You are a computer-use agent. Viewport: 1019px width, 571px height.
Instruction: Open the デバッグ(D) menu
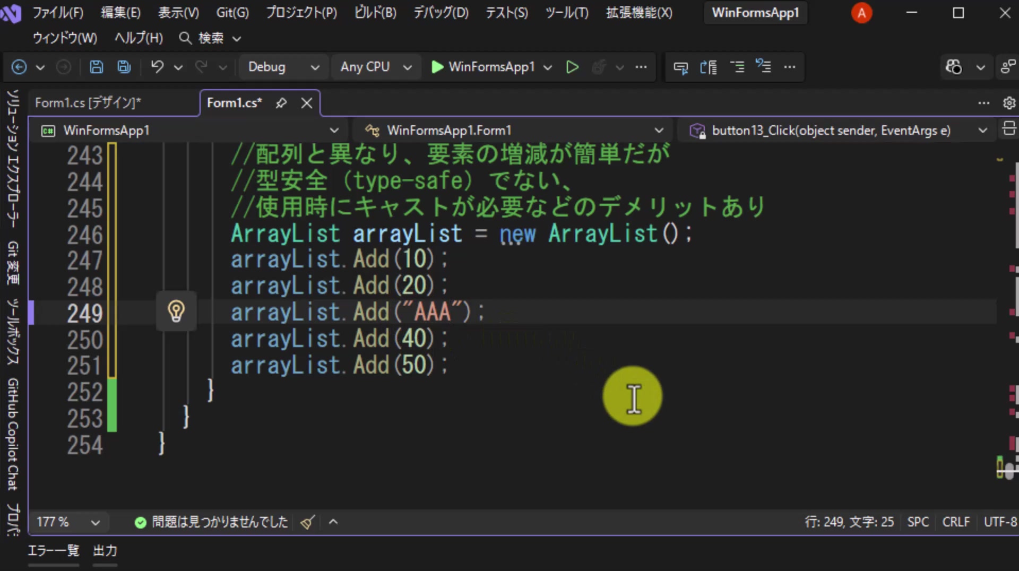[441, 13]
